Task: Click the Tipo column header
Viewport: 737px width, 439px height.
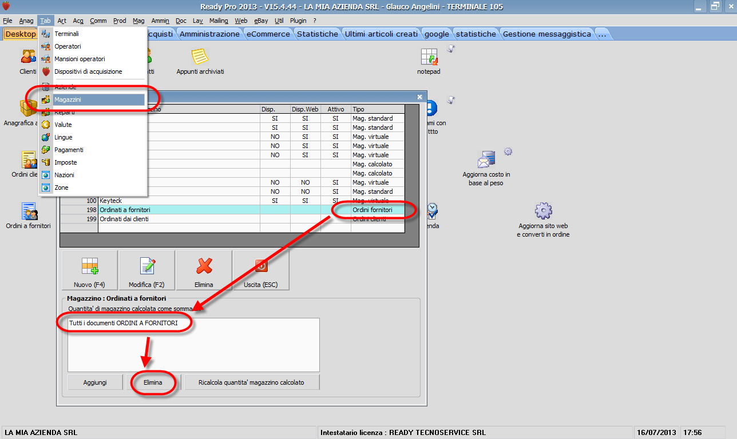Action: click(x=378, y=109)
